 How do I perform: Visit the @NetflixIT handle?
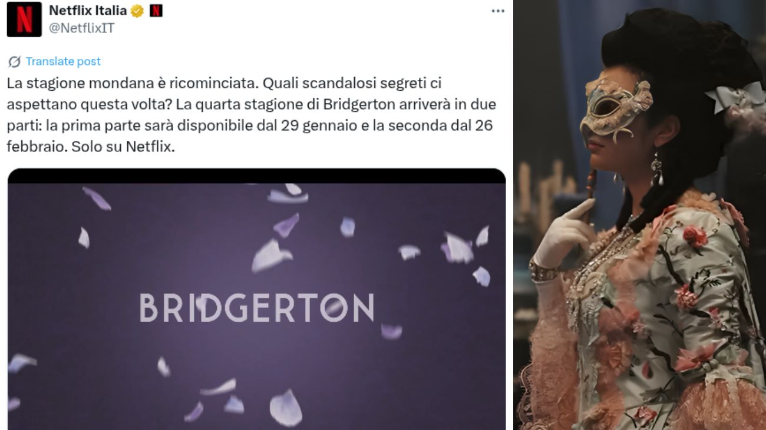pos(81,28)
